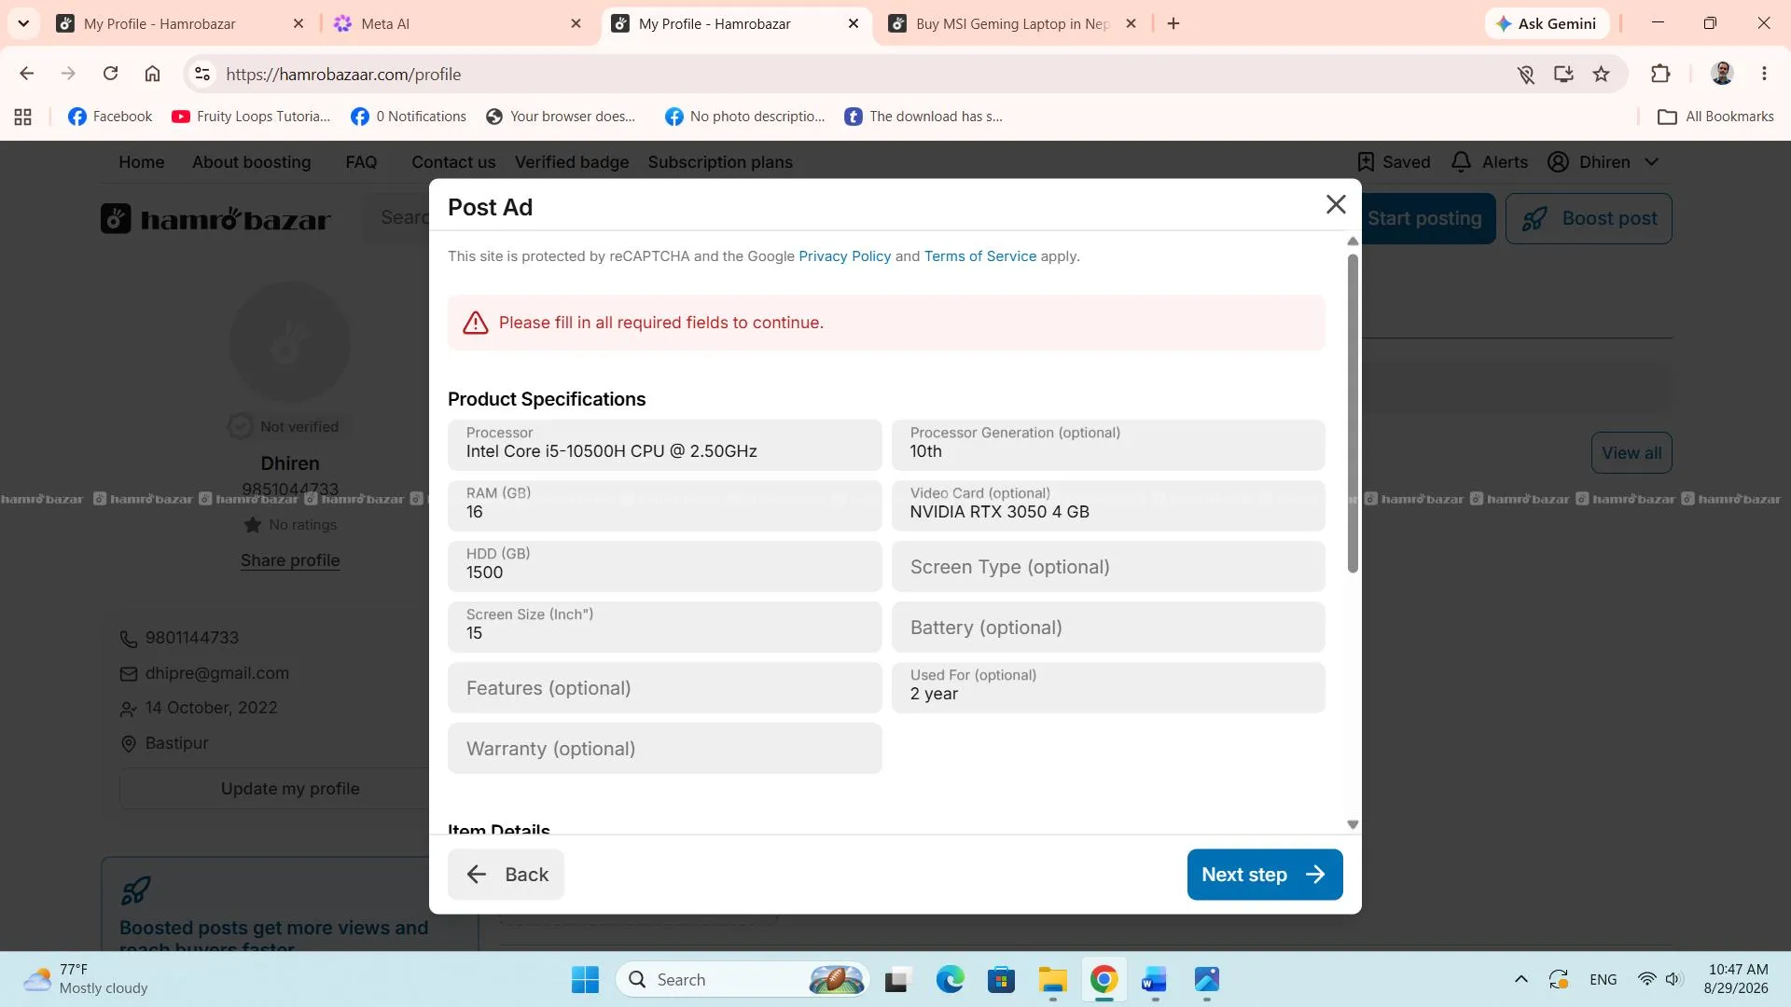This screenshot has width=1791, height=1007.
Task: Focus the Warranty optional field
Action: click(x=664, y=748)
